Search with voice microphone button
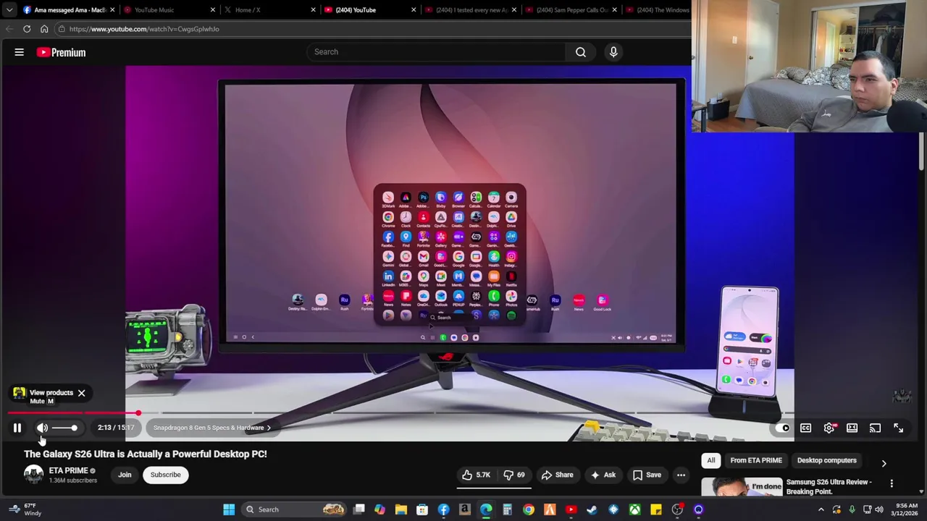 (x=613, y=51)
